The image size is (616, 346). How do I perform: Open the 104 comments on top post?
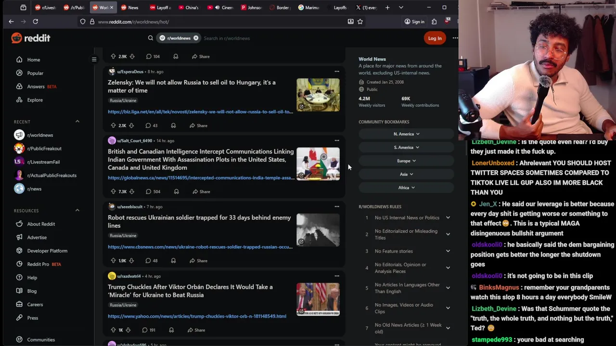[153, 56]
